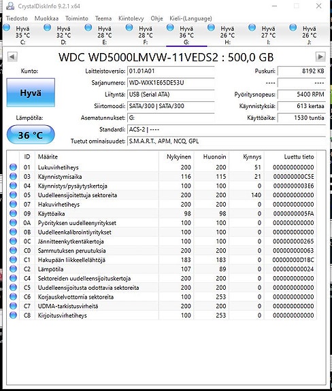Click the Laitteistoversio field 01.01A01
Viewport: 332px width, 391px height.
coord(171,71)
